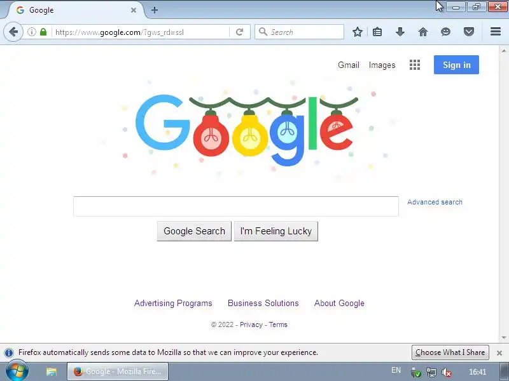The height and width of the screenshot is (381, 509).
Task: Open Business Solutions link
Action: coord(263,304)
